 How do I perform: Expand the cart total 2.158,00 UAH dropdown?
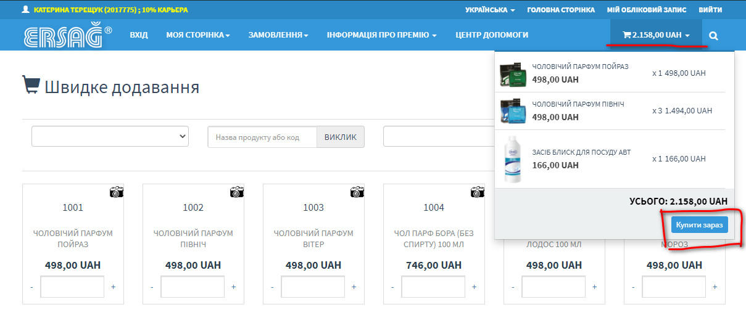point(656,35)
